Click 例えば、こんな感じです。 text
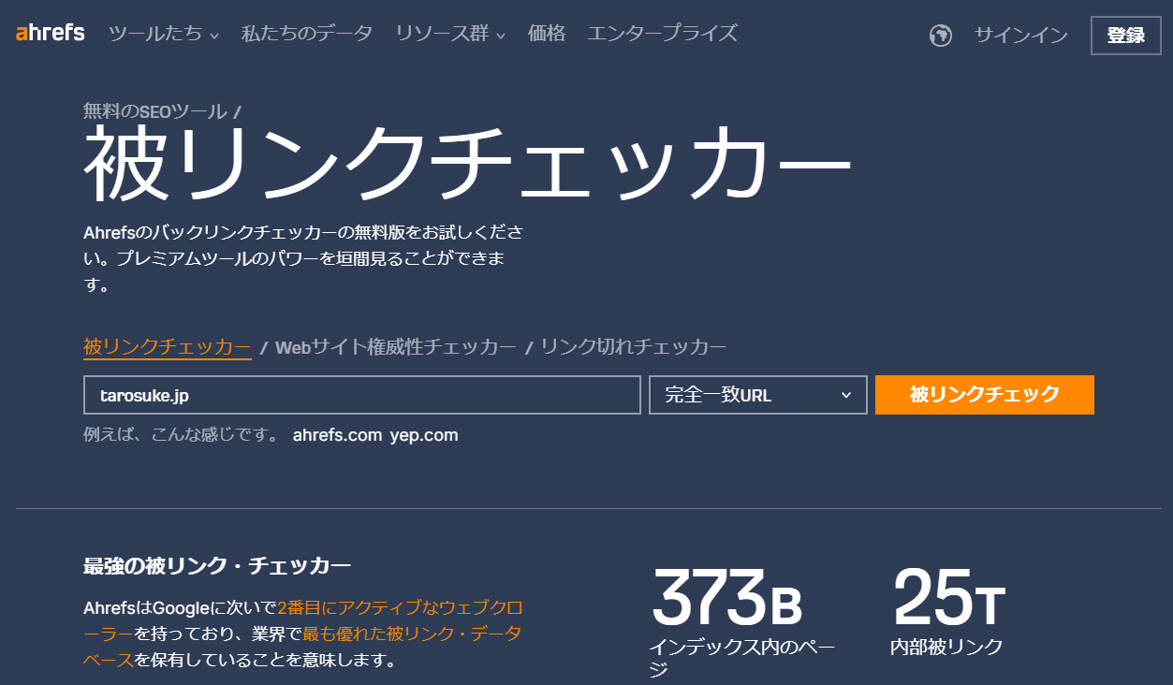1173x685 pixels. [x=181, y=435]
